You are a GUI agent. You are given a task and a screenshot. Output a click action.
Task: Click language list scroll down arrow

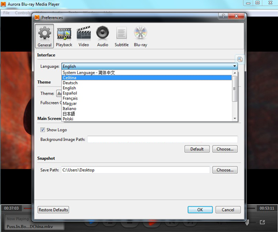[x=235, y=118]
